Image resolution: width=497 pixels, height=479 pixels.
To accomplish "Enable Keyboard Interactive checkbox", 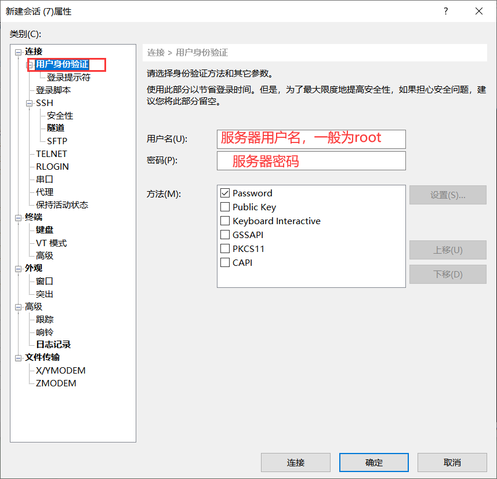I will [225, 221].
